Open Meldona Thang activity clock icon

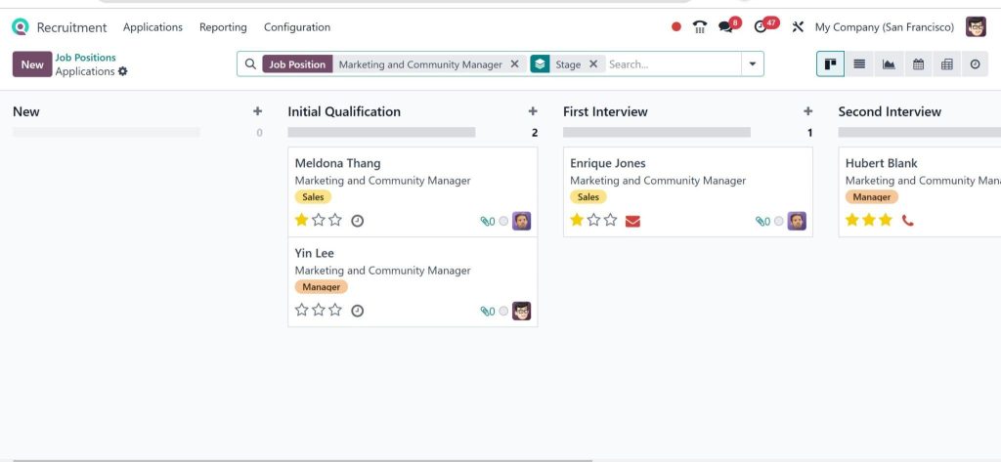click(x=358, y=221)
